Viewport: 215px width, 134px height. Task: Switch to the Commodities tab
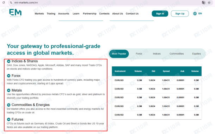tap(177, 54)
